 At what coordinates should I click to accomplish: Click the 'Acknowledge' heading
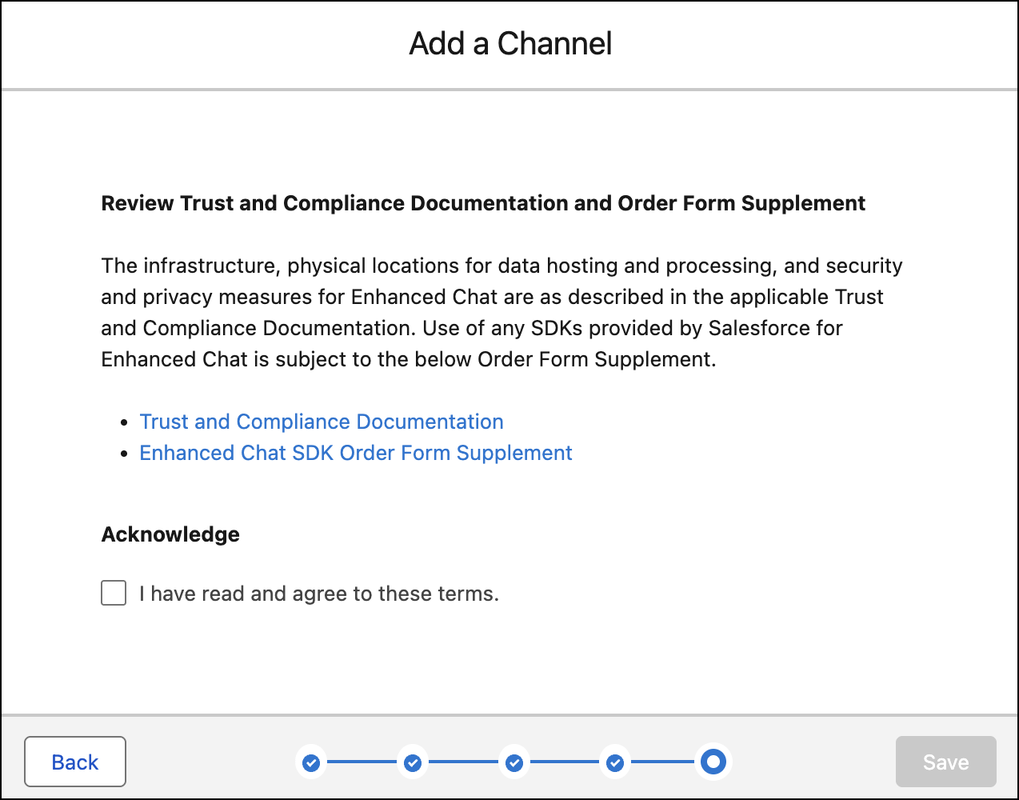170,534
